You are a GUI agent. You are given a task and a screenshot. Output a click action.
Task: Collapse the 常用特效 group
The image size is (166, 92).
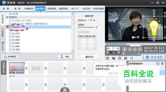pos(7,17)
